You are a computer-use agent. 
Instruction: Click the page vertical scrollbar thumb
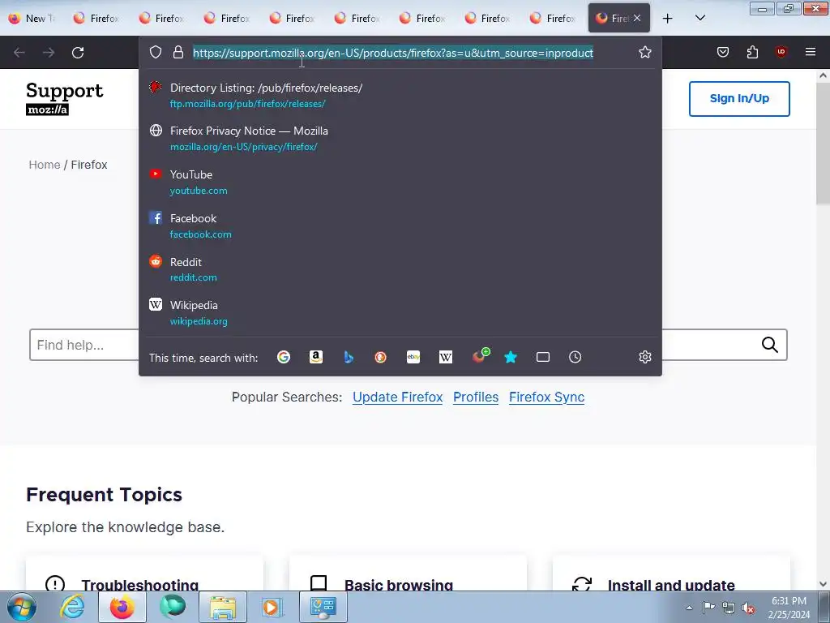(x=823, y=143)
